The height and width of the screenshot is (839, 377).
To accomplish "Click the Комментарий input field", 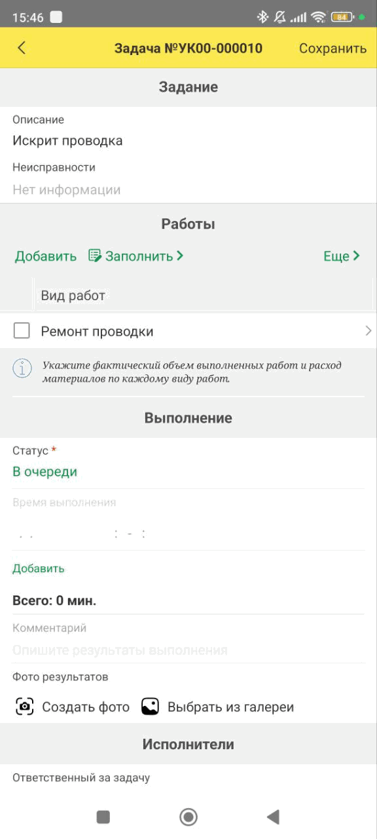I will [x=188, y=650].
